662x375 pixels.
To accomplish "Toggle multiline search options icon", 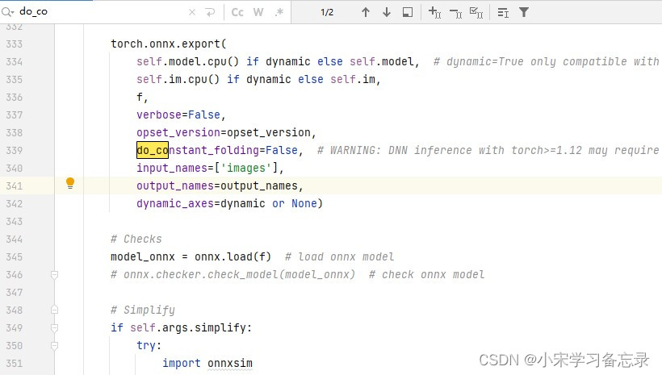I will 503,13.
